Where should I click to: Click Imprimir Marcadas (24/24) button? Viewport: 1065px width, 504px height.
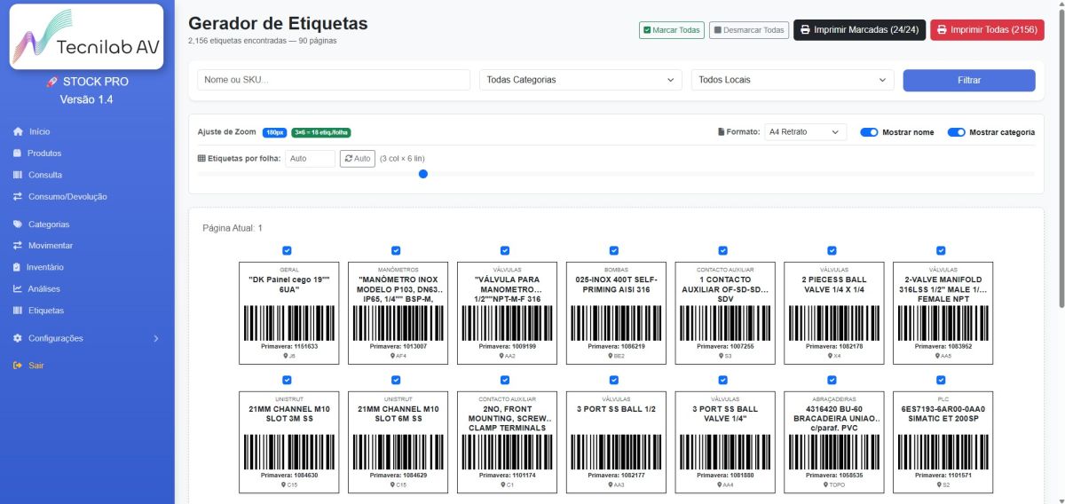click(860, 30)
